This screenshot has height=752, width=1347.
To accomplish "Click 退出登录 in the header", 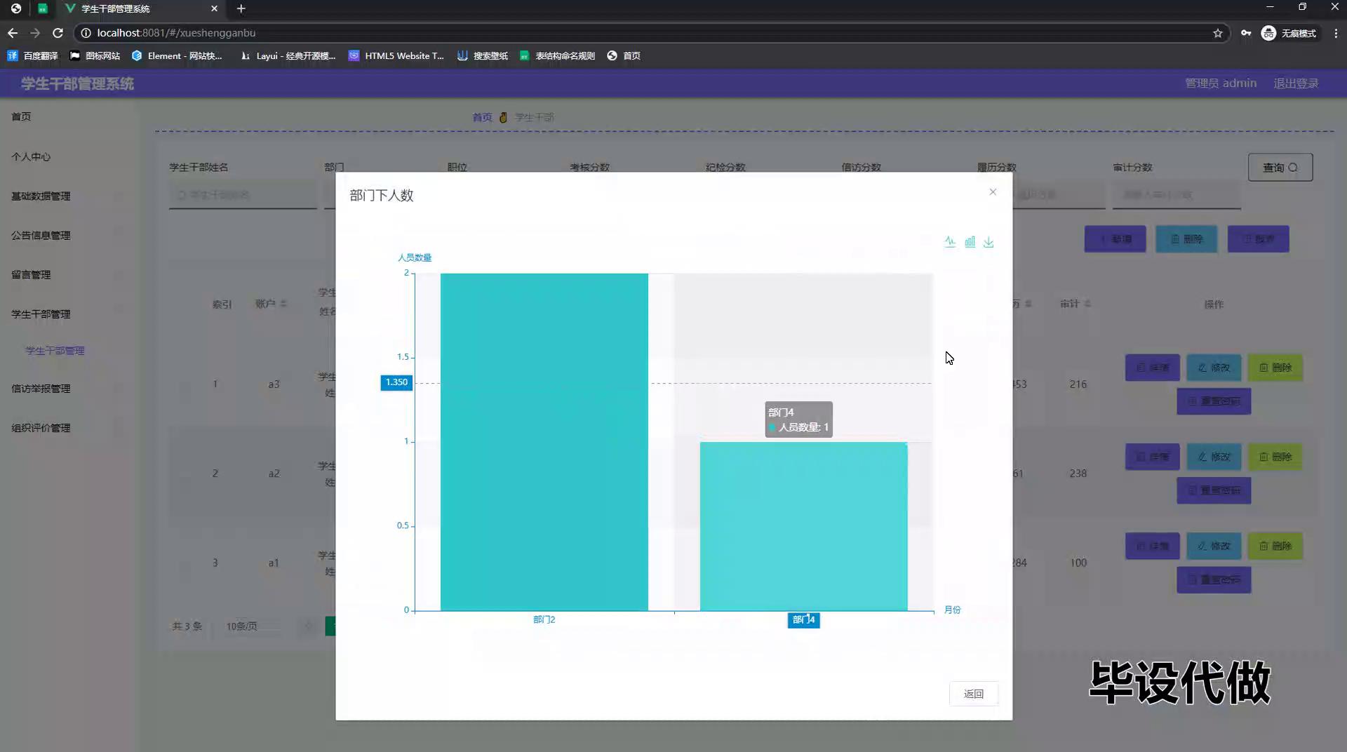I will (1296, 83).
